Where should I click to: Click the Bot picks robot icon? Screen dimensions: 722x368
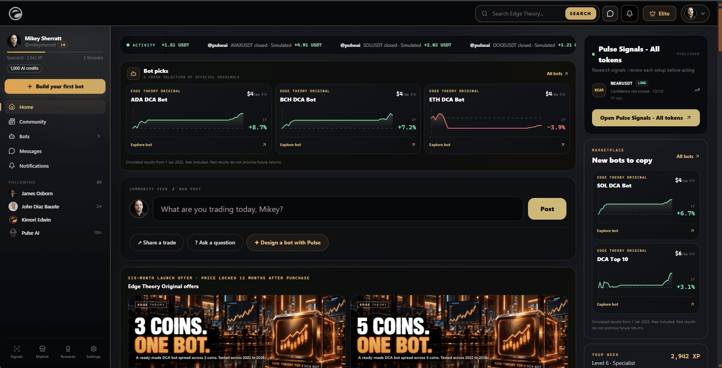point(133,74)
